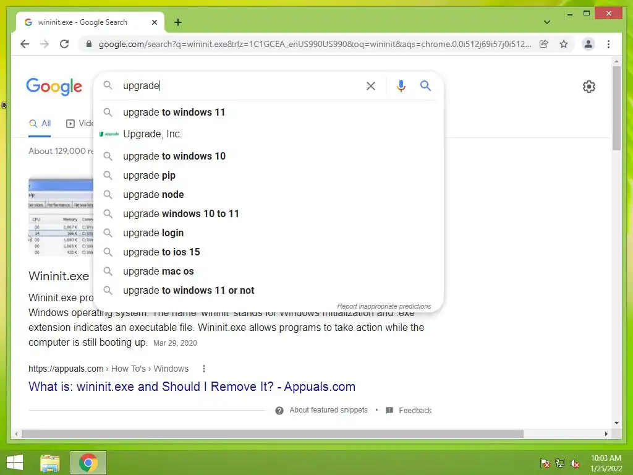Viewport: 633px width, 475px height.
Task: Open the Action Center flag tray icon
Action: pos(545,463)
